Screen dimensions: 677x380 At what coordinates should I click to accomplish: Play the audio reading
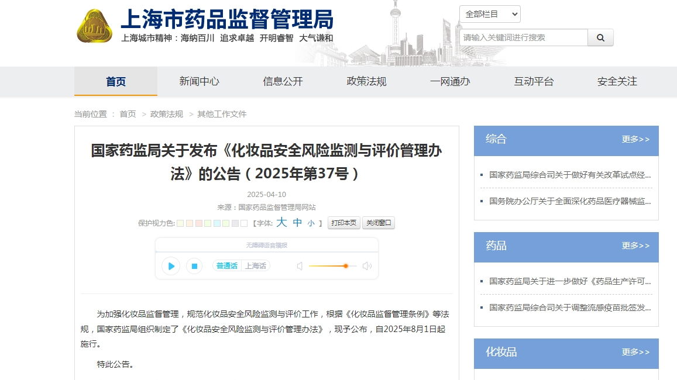pyautogui.click(x=170, y=266)
